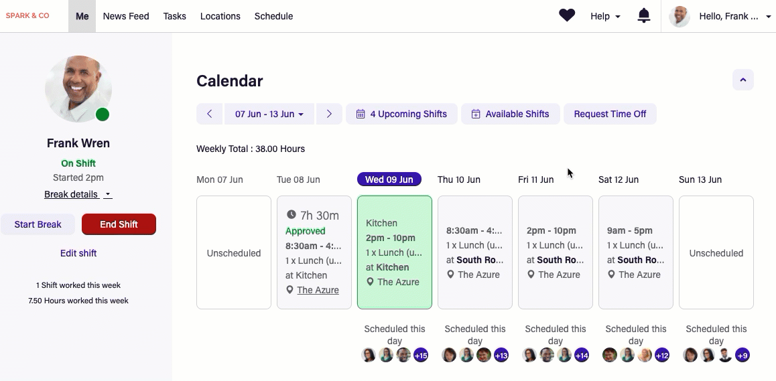This screenshot has height=381, width=776.
Task: Click the +15 coworkers badge under Wednesday
Action: 421,355
